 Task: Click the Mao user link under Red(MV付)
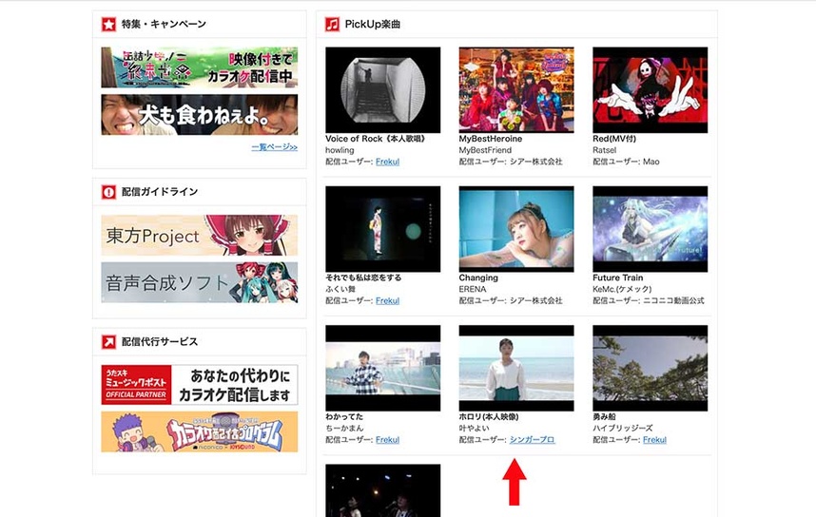pyautogui.click(x=652, y=162)
